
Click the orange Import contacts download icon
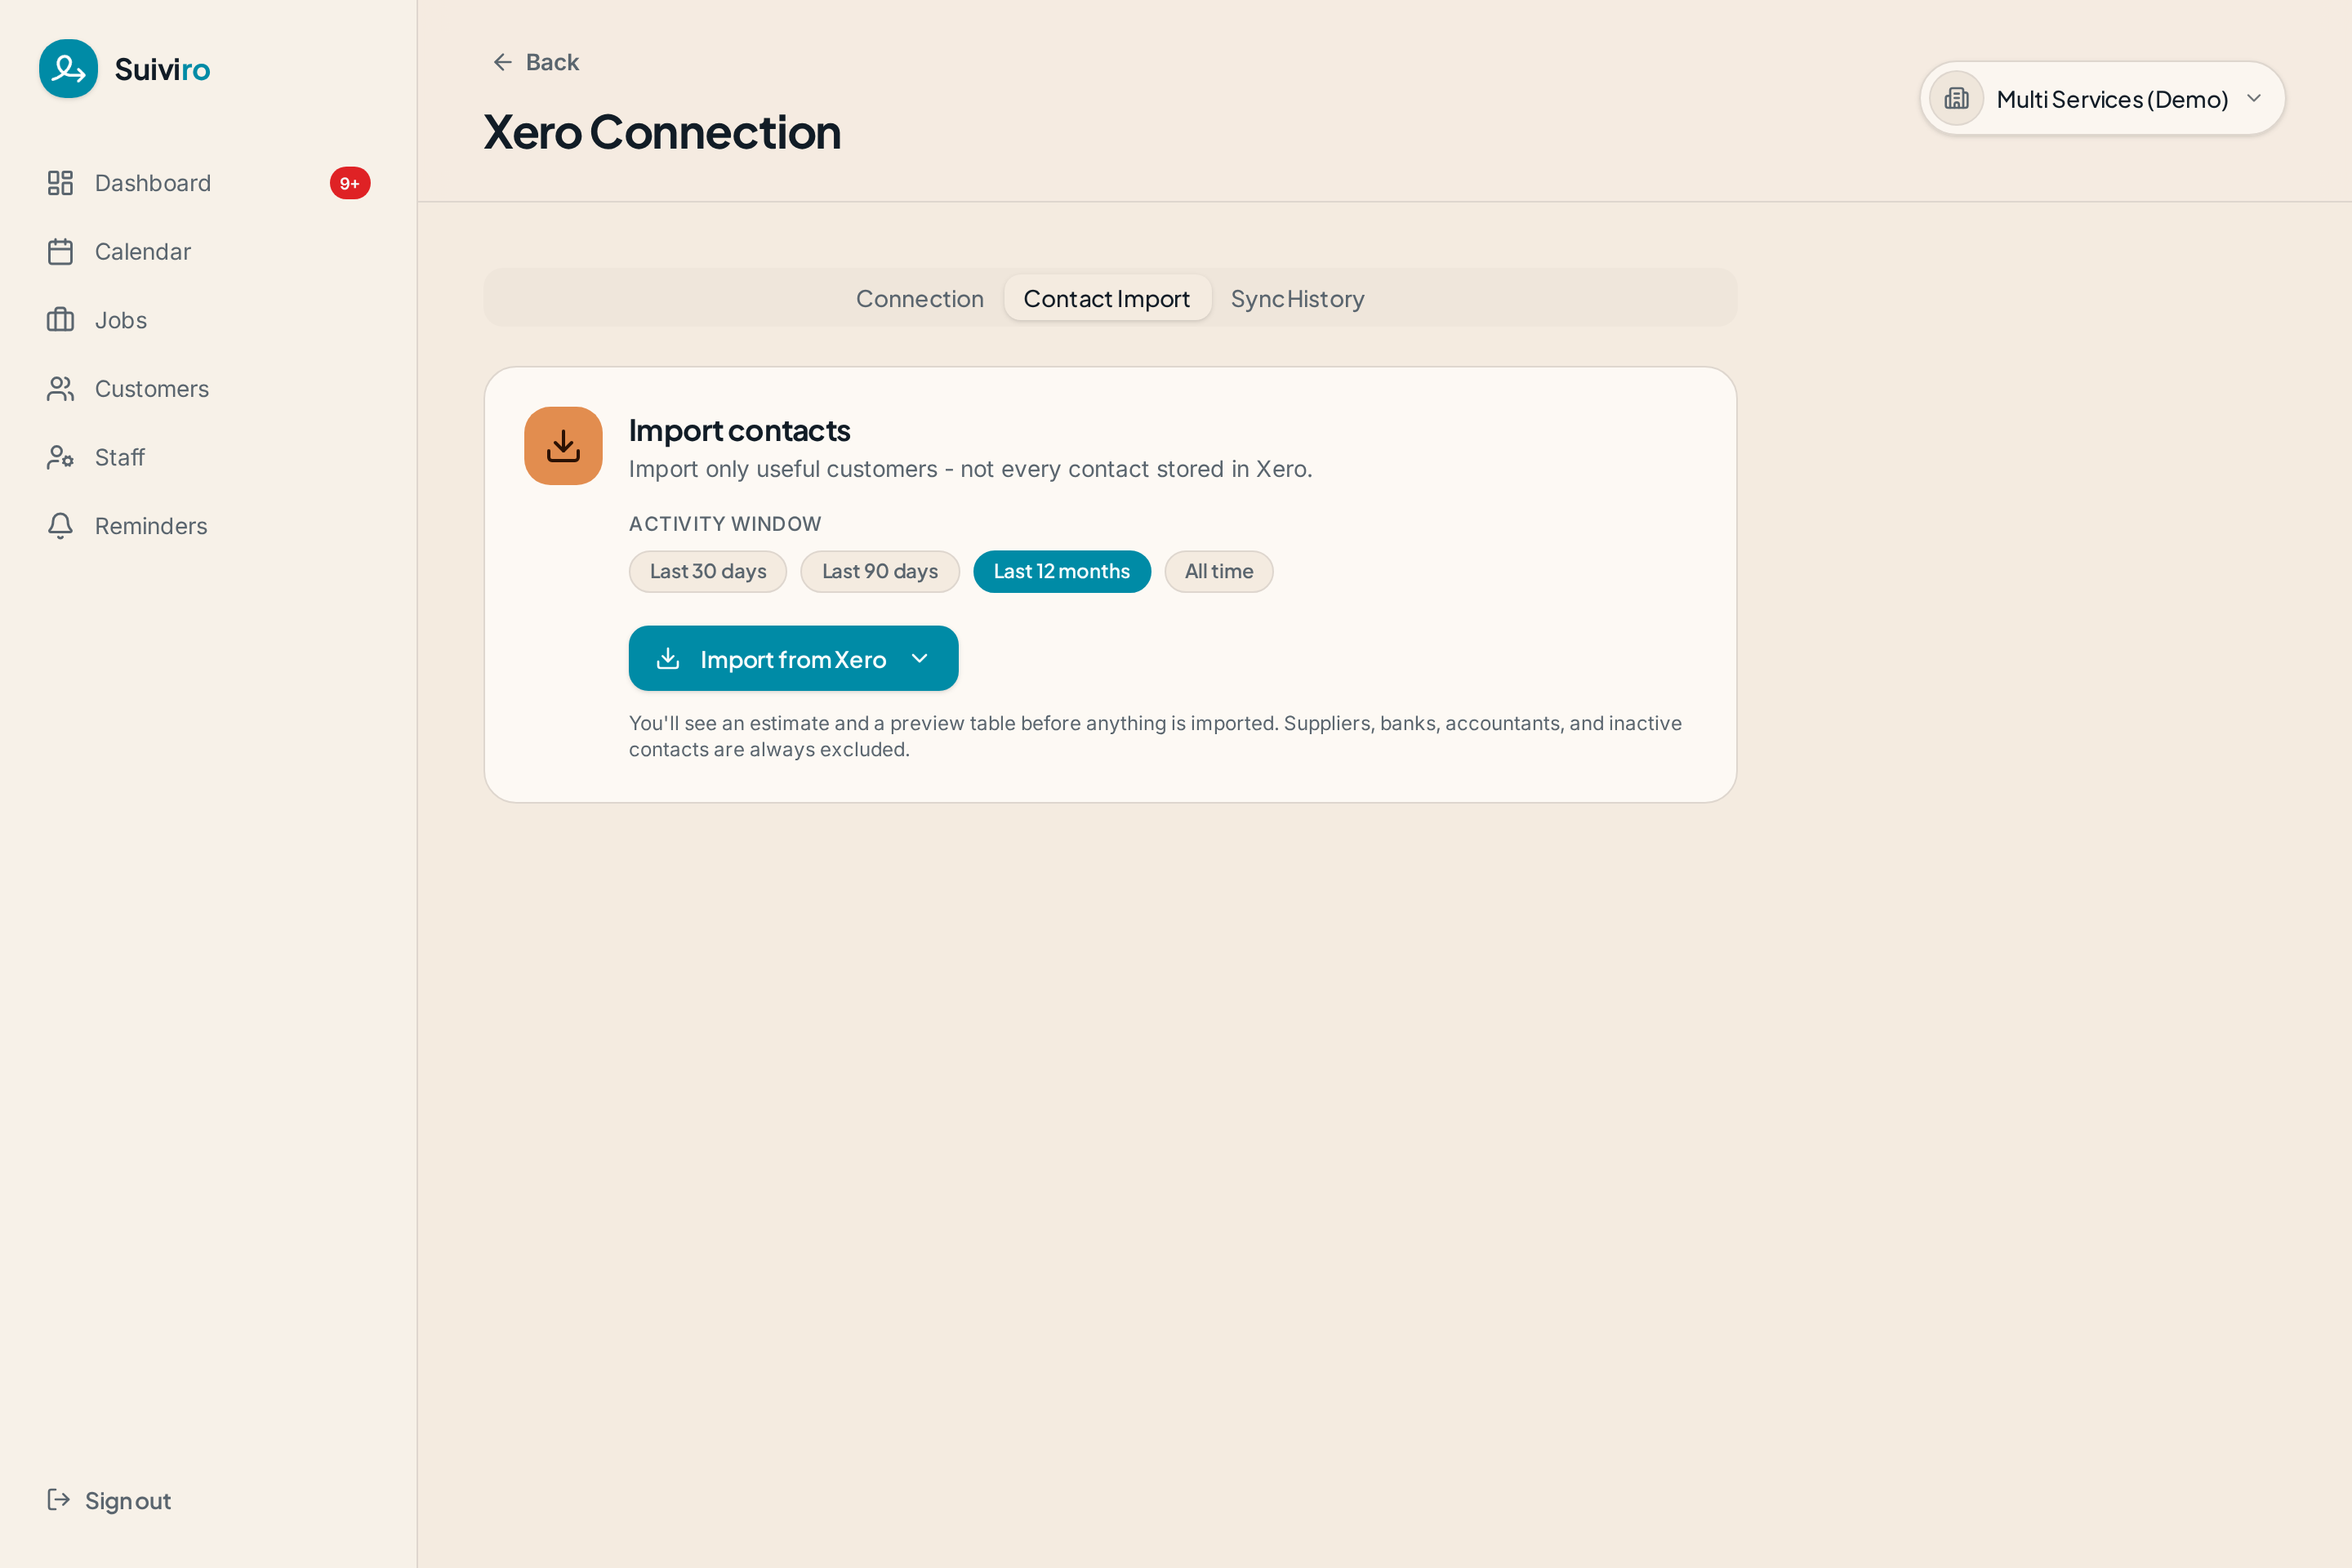[x=563, y=446]
